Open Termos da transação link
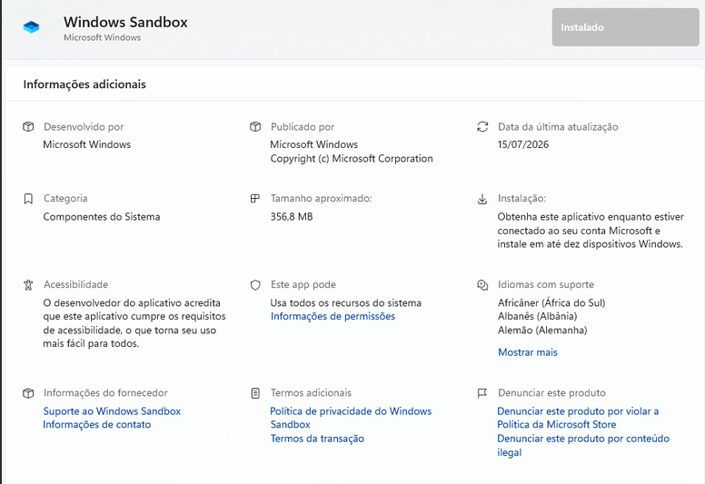Screen dimensions: 705x484 pyautogui.click(x=317, y=439)
